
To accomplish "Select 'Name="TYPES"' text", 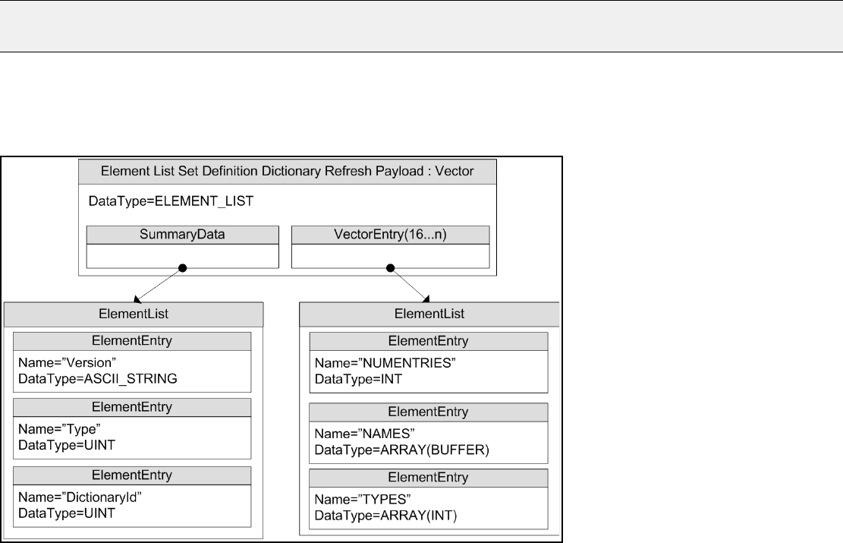I will [363, 500].
